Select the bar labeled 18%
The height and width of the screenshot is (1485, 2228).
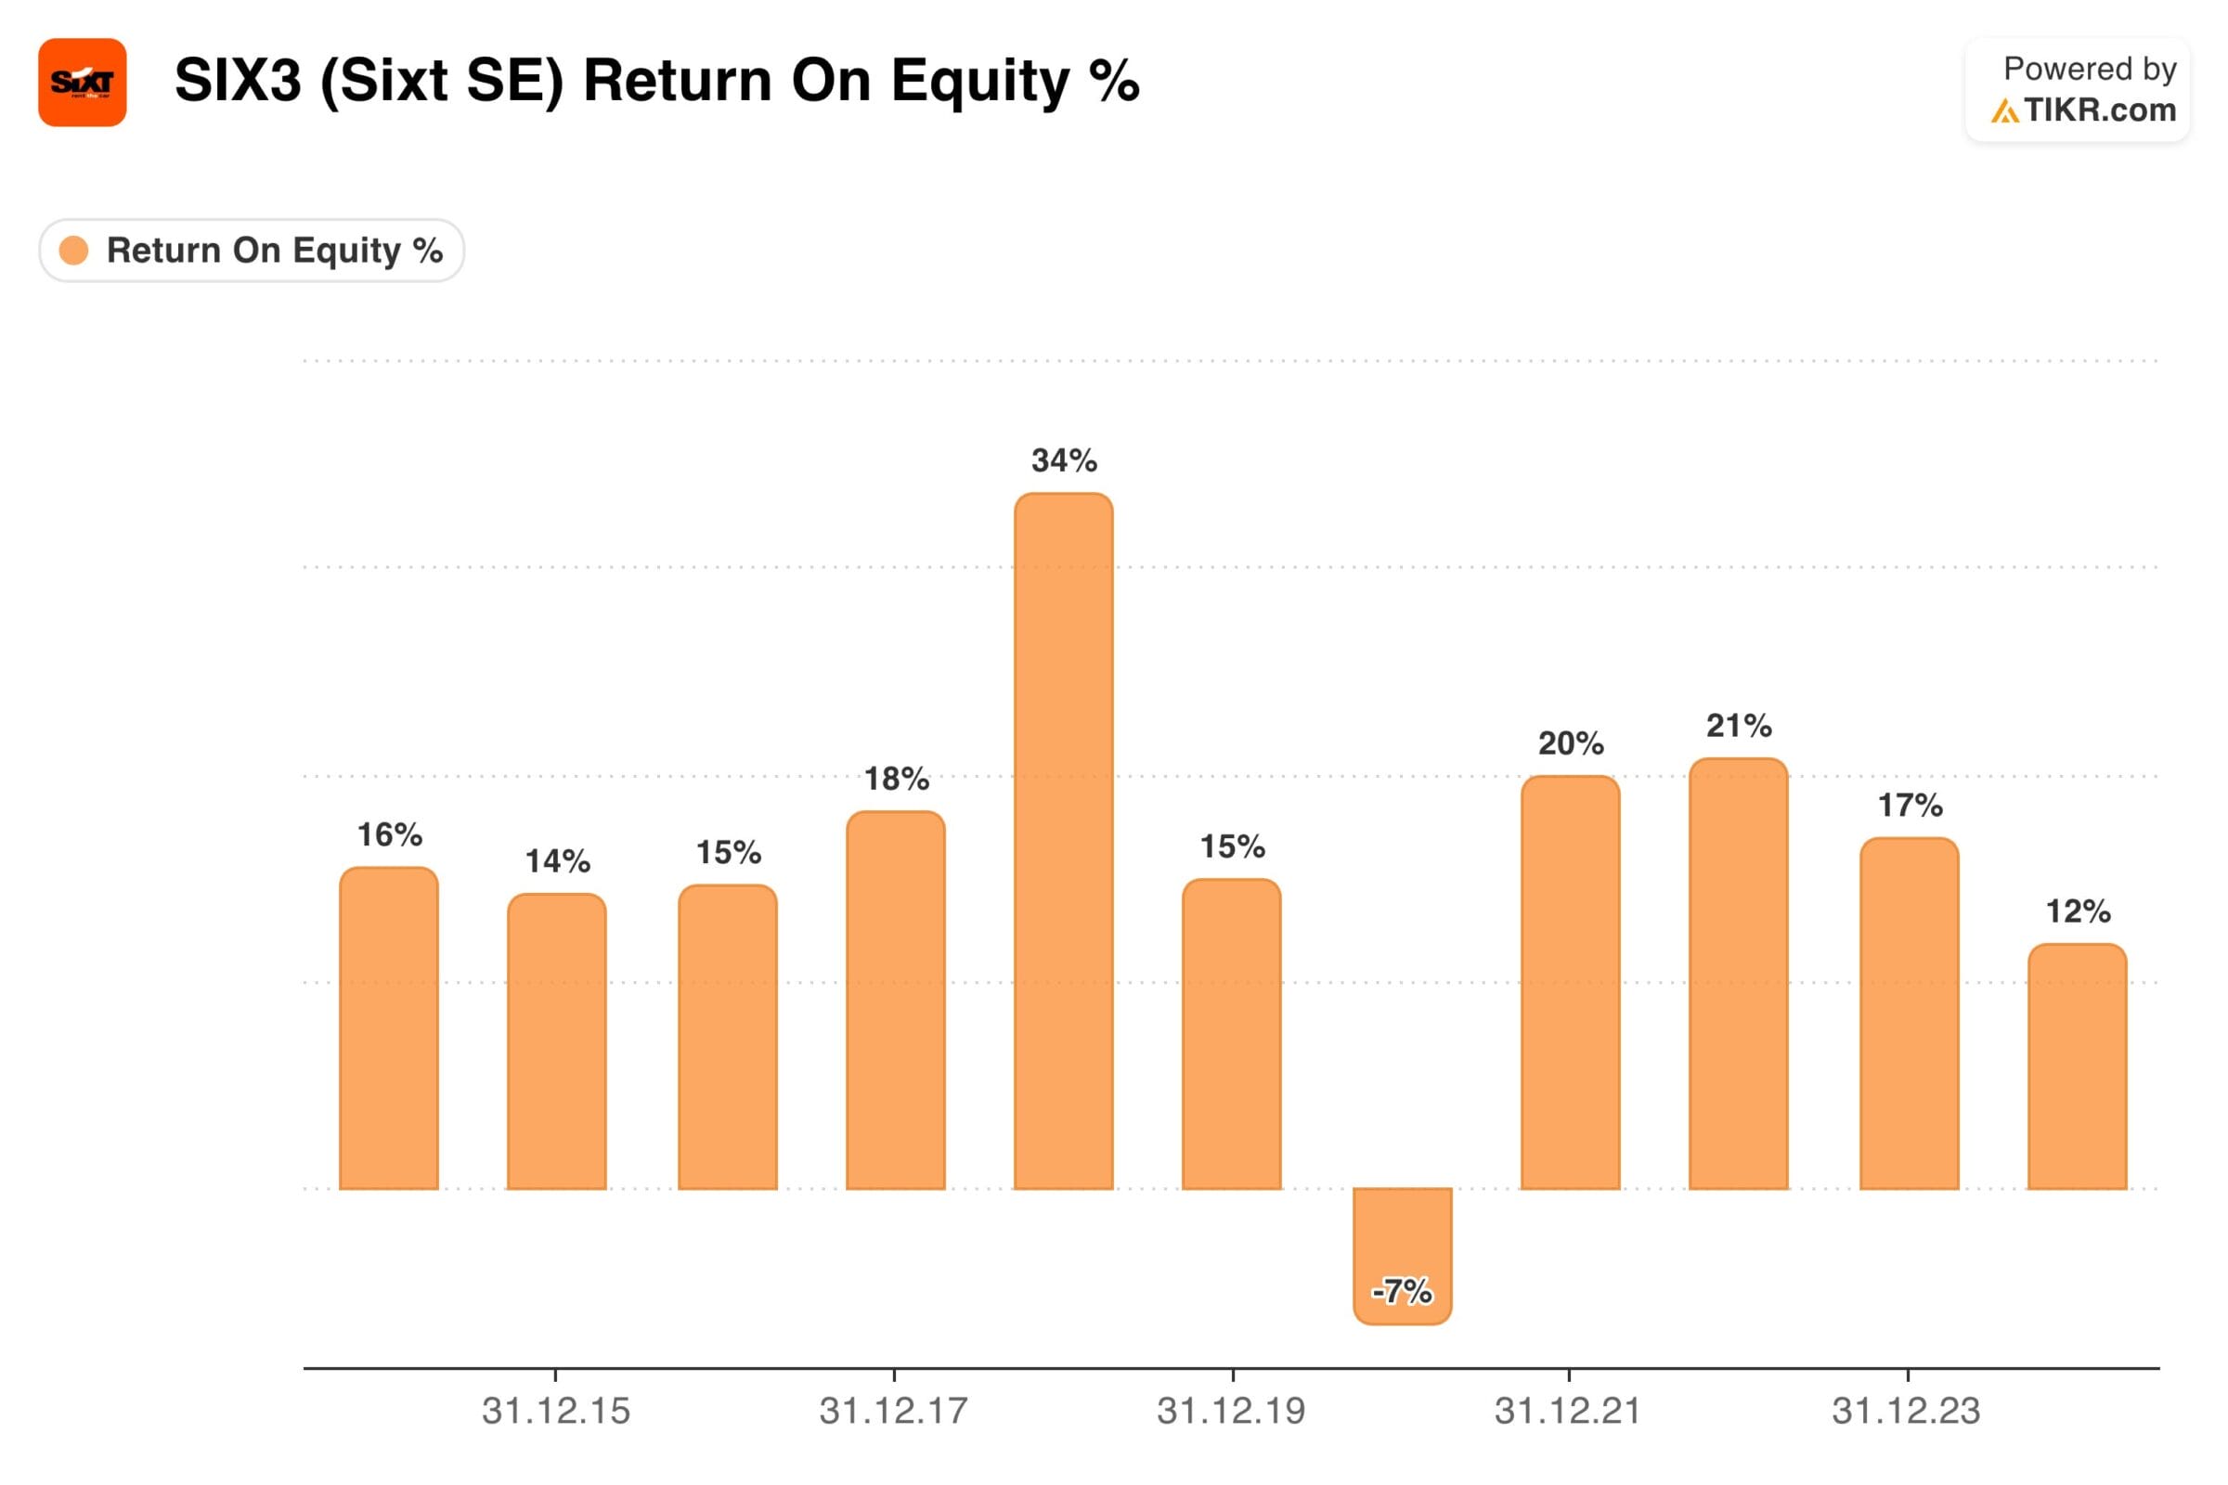[x=895, y=1001]
